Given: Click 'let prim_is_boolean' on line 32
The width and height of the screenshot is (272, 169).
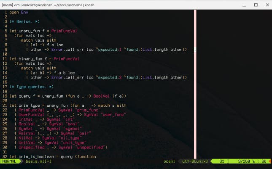Looking at the screenshot, I should [x=32, y=157].
